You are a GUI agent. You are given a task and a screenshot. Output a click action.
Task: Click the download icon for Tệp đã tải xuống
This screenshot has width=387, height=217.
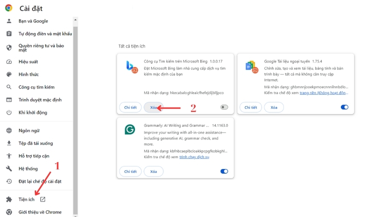click(9, 143)
